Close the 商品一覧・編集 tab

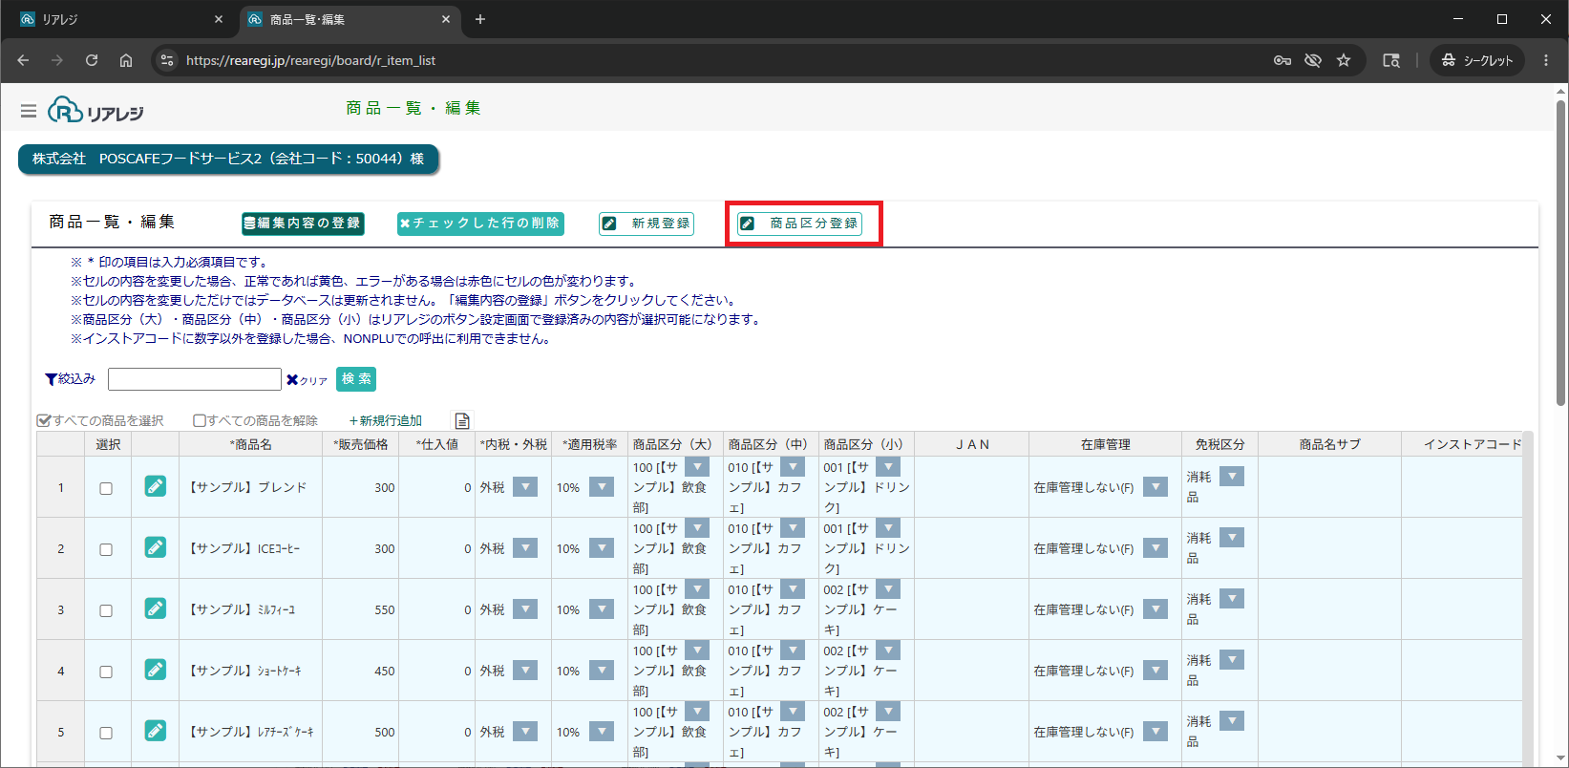pyautogui.click(x=446, y=19)
